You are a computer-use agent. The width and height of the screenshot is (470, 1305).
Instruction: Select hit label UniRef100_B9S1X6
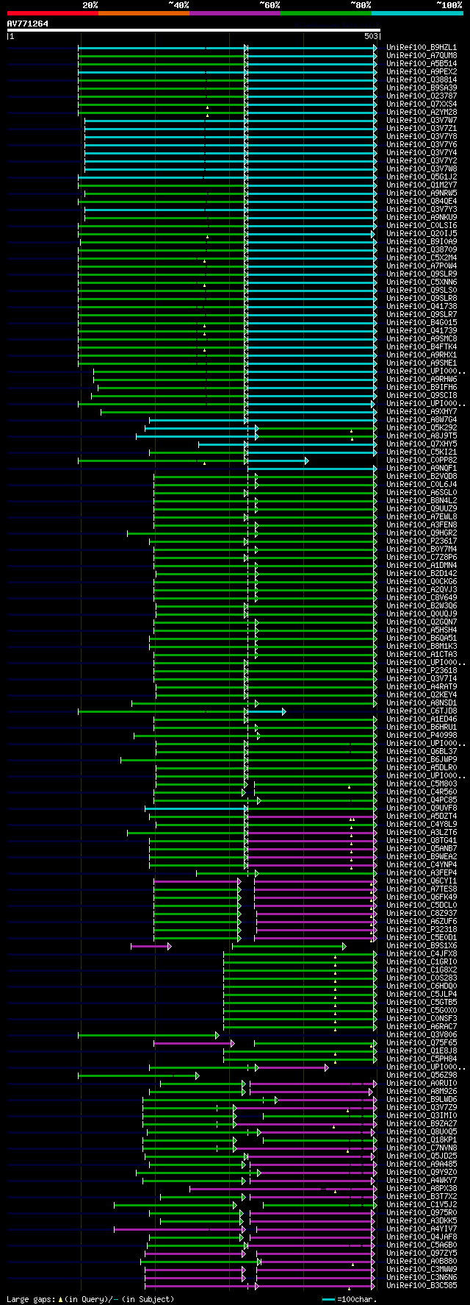pyautogui.click(x=422, y=946)
